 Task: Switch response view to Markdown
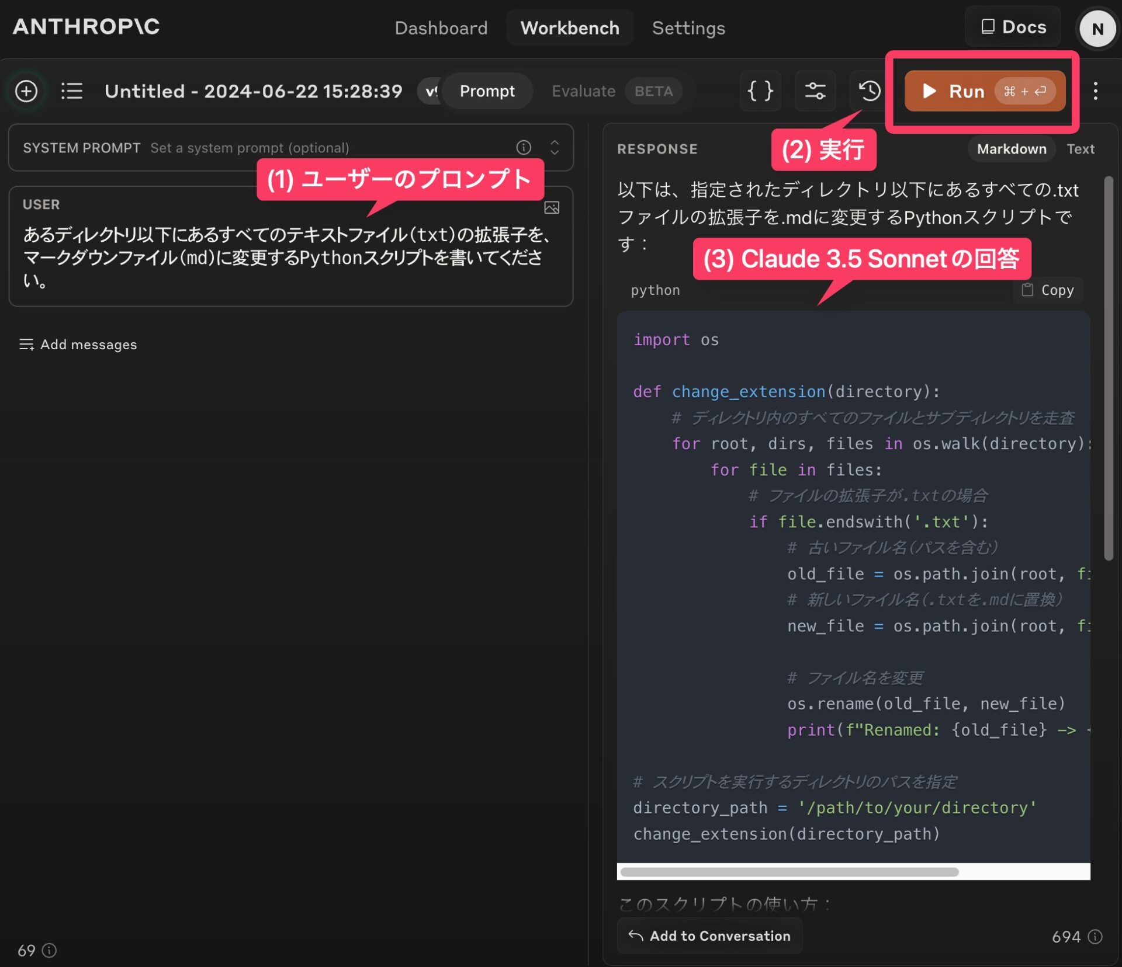[x=1011, y=149]
